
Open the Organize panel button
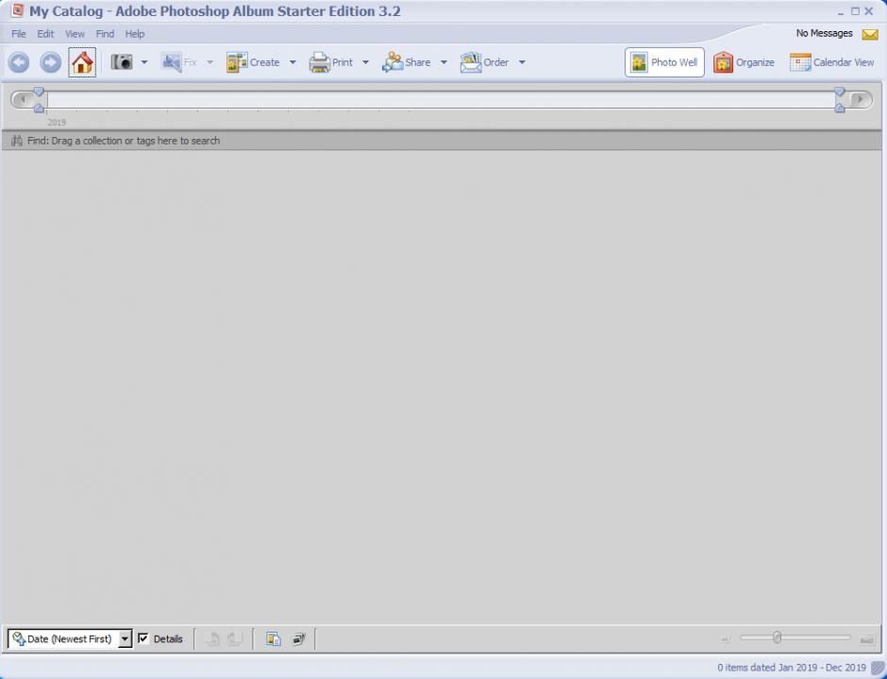(x=744, y=62)
